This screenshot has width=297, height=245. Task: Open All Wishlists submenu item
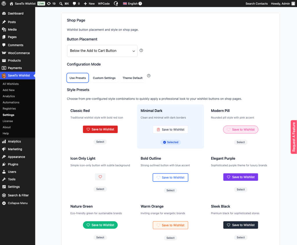[x=11, y=84]
